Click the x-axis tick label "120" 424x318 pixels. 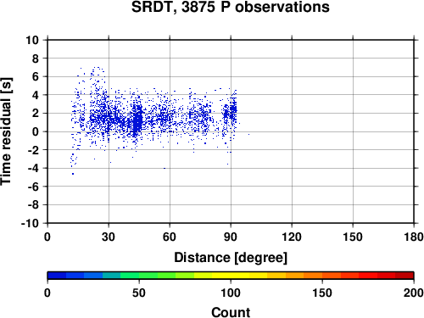click(292, 237)
